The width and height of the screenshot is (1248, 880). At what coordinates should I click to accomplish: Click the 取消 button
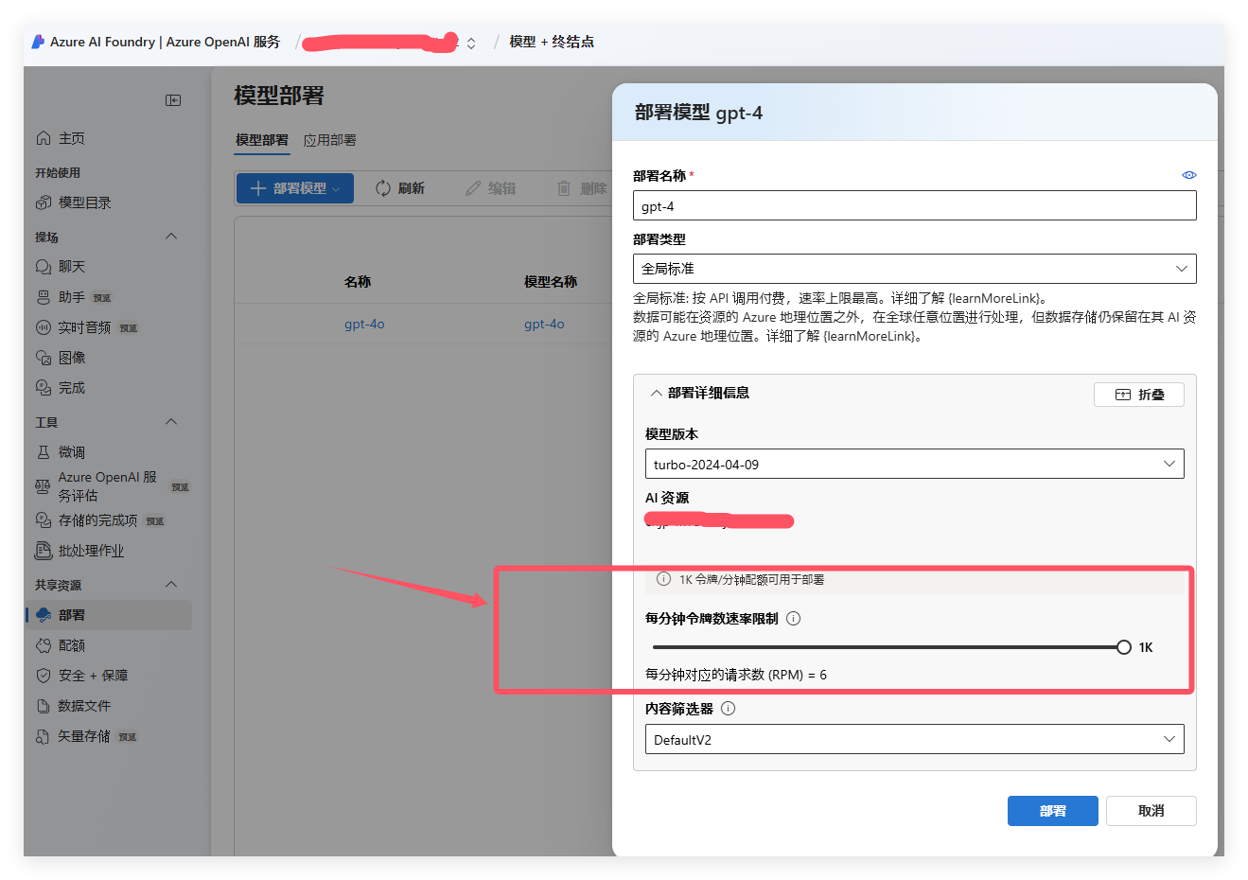pyautogui.click(x=1151, y=811)
